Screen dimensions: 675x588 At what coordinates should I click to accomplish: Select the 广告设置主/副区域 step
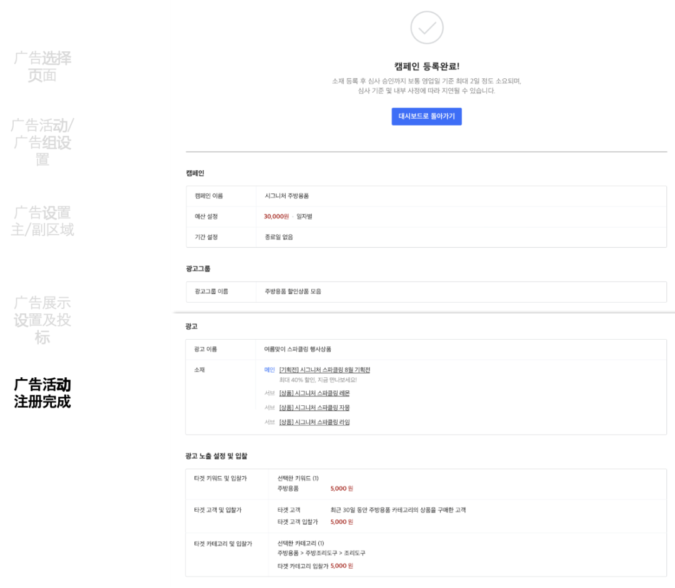42,221
